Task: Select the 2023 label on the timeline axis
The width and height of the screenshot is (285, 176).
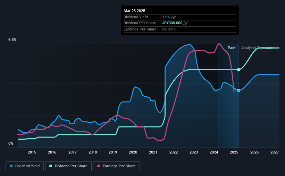Action: 194,152
